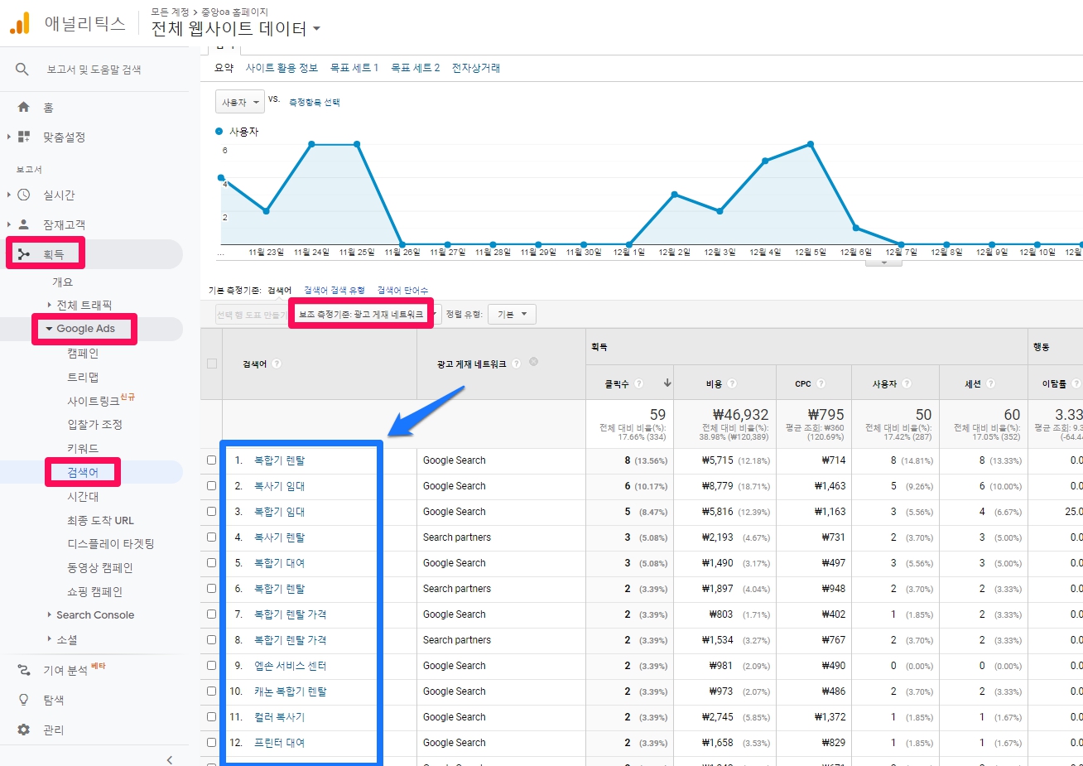
Task: Click the 잠재고객 person icon
Action: pos(24,224)
